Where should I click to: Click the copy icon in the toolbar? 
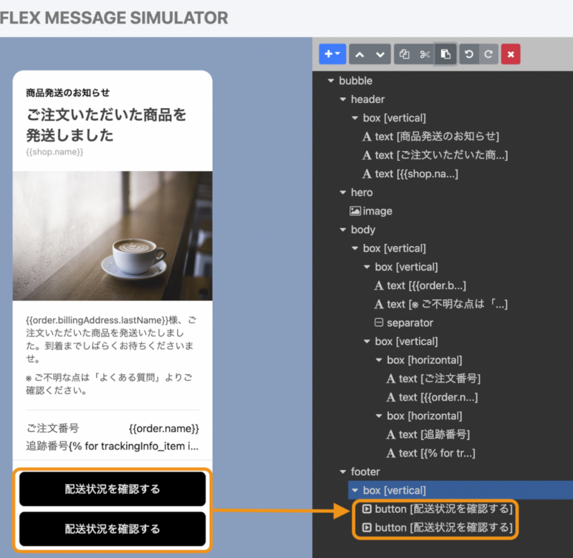(x=404, y=54)
